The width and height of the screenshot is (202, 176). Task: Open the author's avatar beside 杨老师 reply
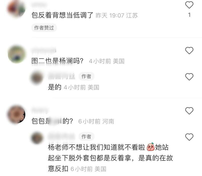(37, 138)
